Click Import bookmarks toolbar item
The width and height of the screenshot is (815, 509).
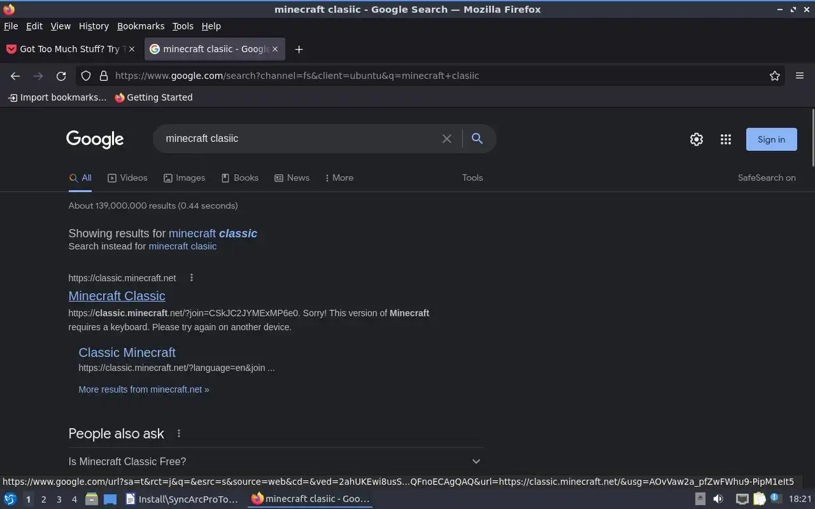[x=57, y=97]
